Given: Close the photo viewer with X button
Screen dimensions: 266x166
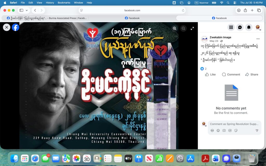Looking at the screenshot, I should coord(6,27).
